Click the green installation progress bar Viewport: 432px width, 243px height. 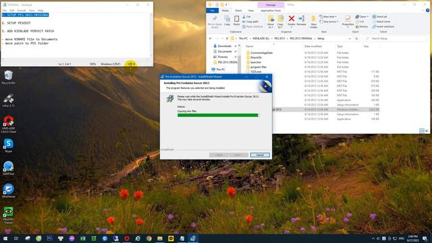[217, 115]
